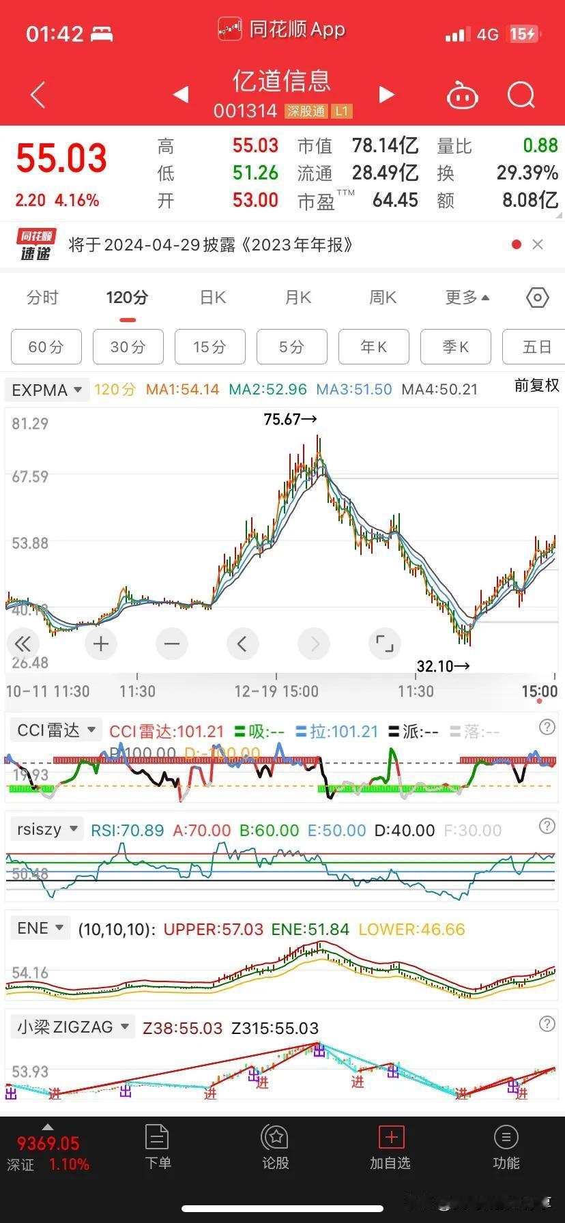
Task: Open the 小梁ZIGZAG indicator dropdown
Action: click(72, 1027)
